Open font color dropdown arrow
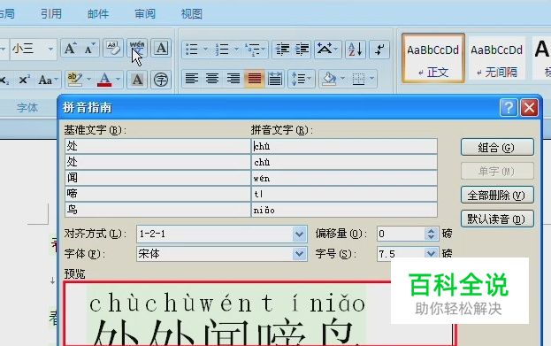Viewport: 551px width, 346px height. [x=119, y=80]
